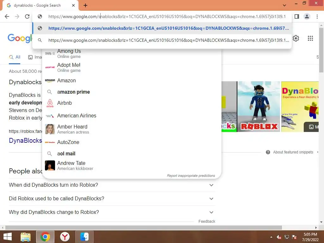Open the Finder-face taskbar app
This screenshot has height=243, width=324.
click(x=84, y=237)
